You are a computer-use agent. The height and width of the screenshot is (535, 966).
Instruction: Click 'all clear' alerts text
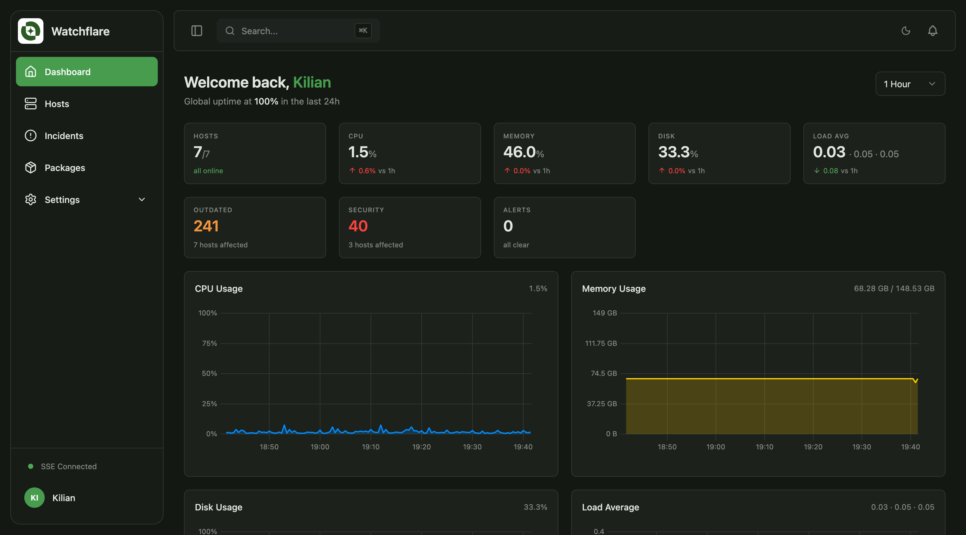(x=516, y=244)
